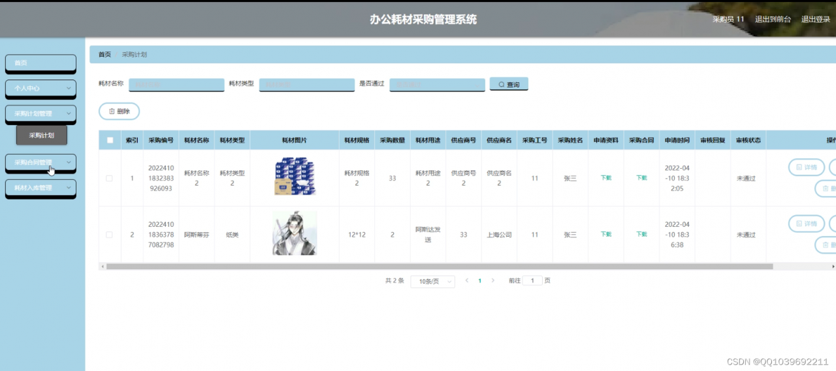
Task: Click the 采购编号 column header
Action: (161, 140)
